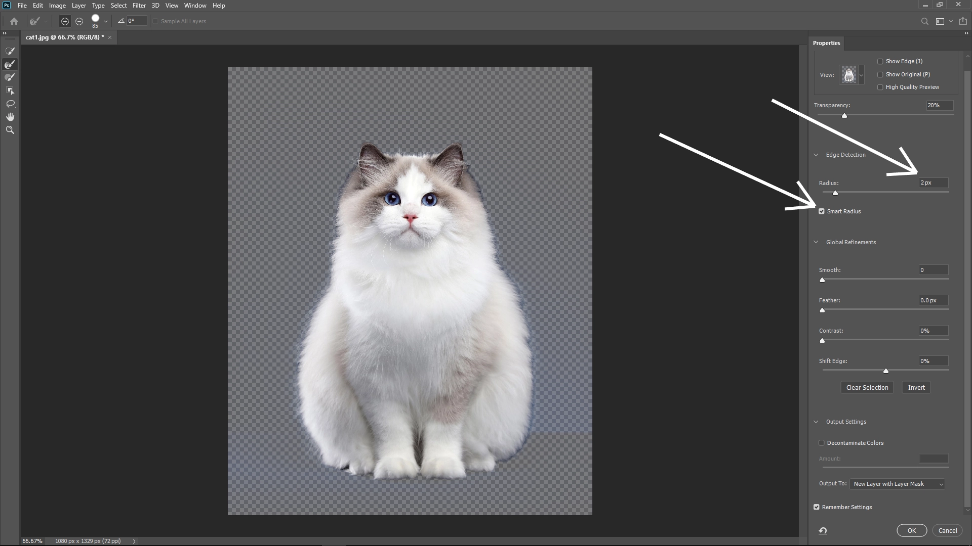Enable Decontaminate Colors
The height and width of the screenshot is (546, 972).
(821, 442)
